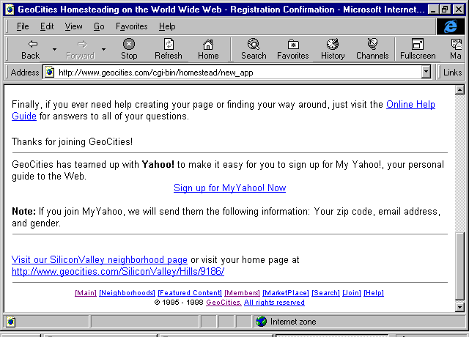469x337 pixels.
Task: Open the Forward button history dropdown arrow
Action: (x=103, y=49)
